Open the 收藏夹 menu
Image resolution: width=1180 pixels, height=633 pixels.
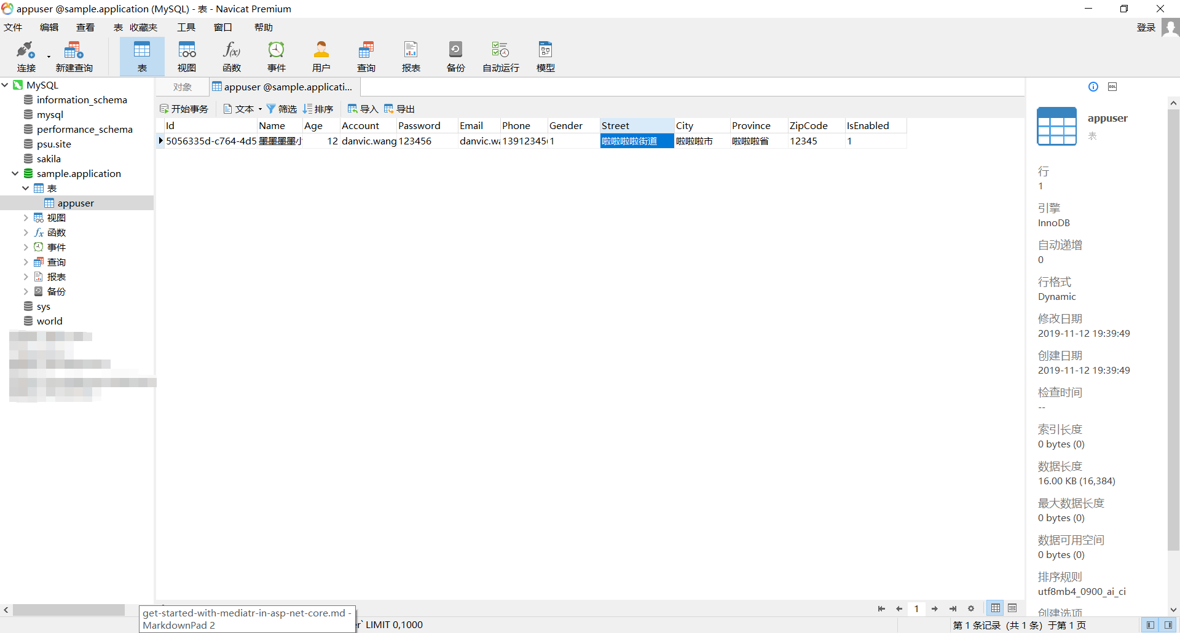(144, 28)
